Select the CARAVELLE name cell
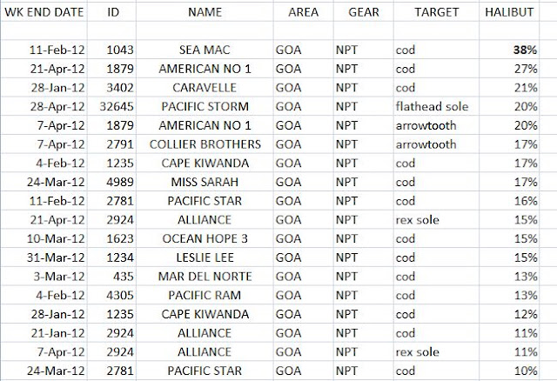557x381 pixels. [205, 87]
